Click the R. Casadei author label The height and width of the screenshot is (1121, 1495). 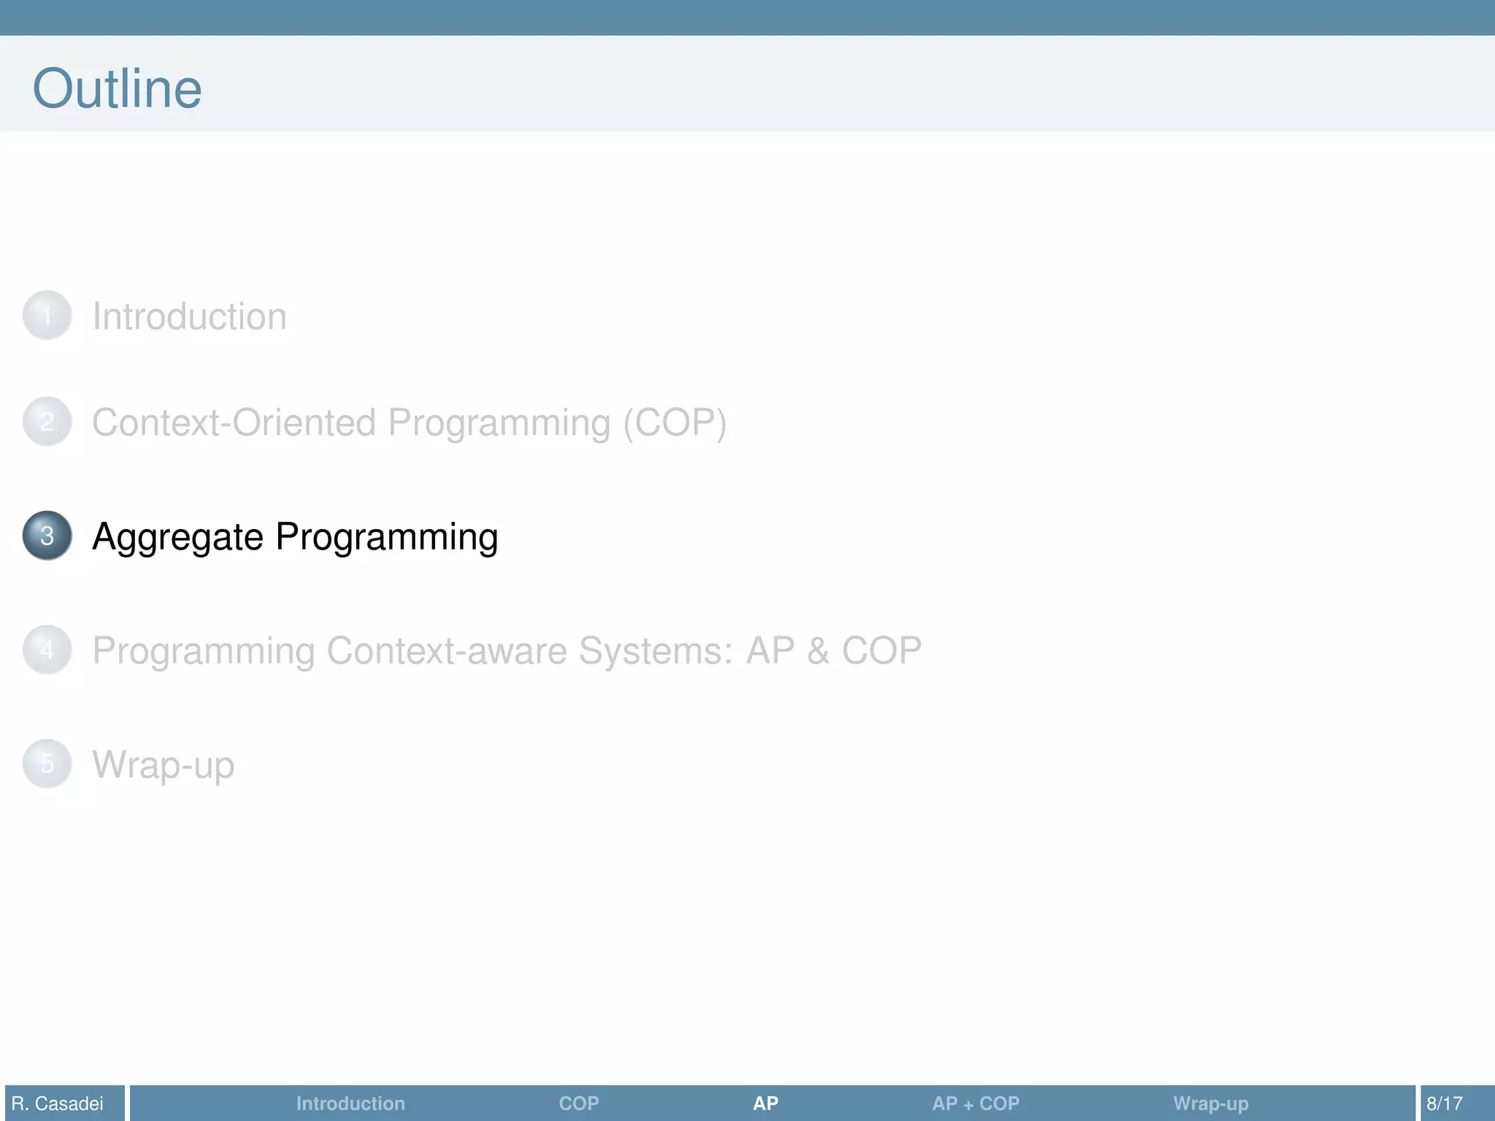(x=58, y=1103)
